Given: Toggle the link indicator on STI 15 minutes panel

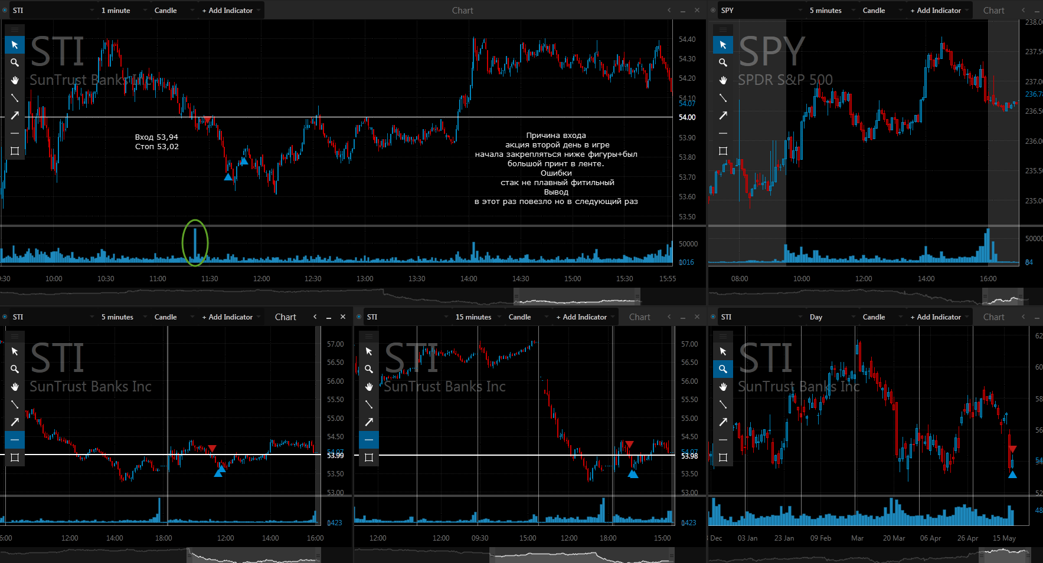Looking at the screenshot, I should pos(359,317).
